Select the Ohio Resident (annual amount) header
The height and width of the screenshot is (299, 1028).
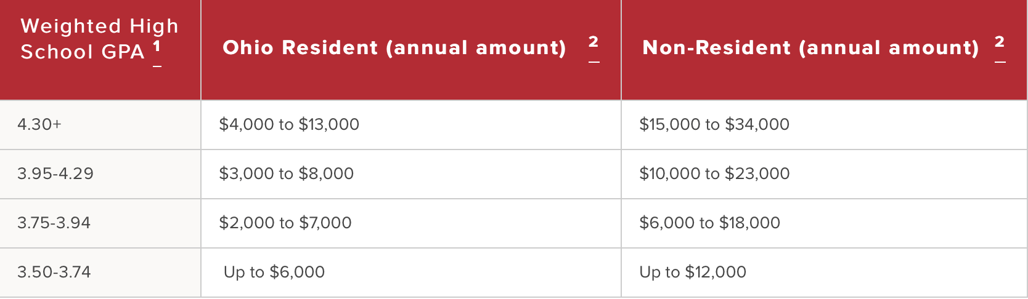411,50
